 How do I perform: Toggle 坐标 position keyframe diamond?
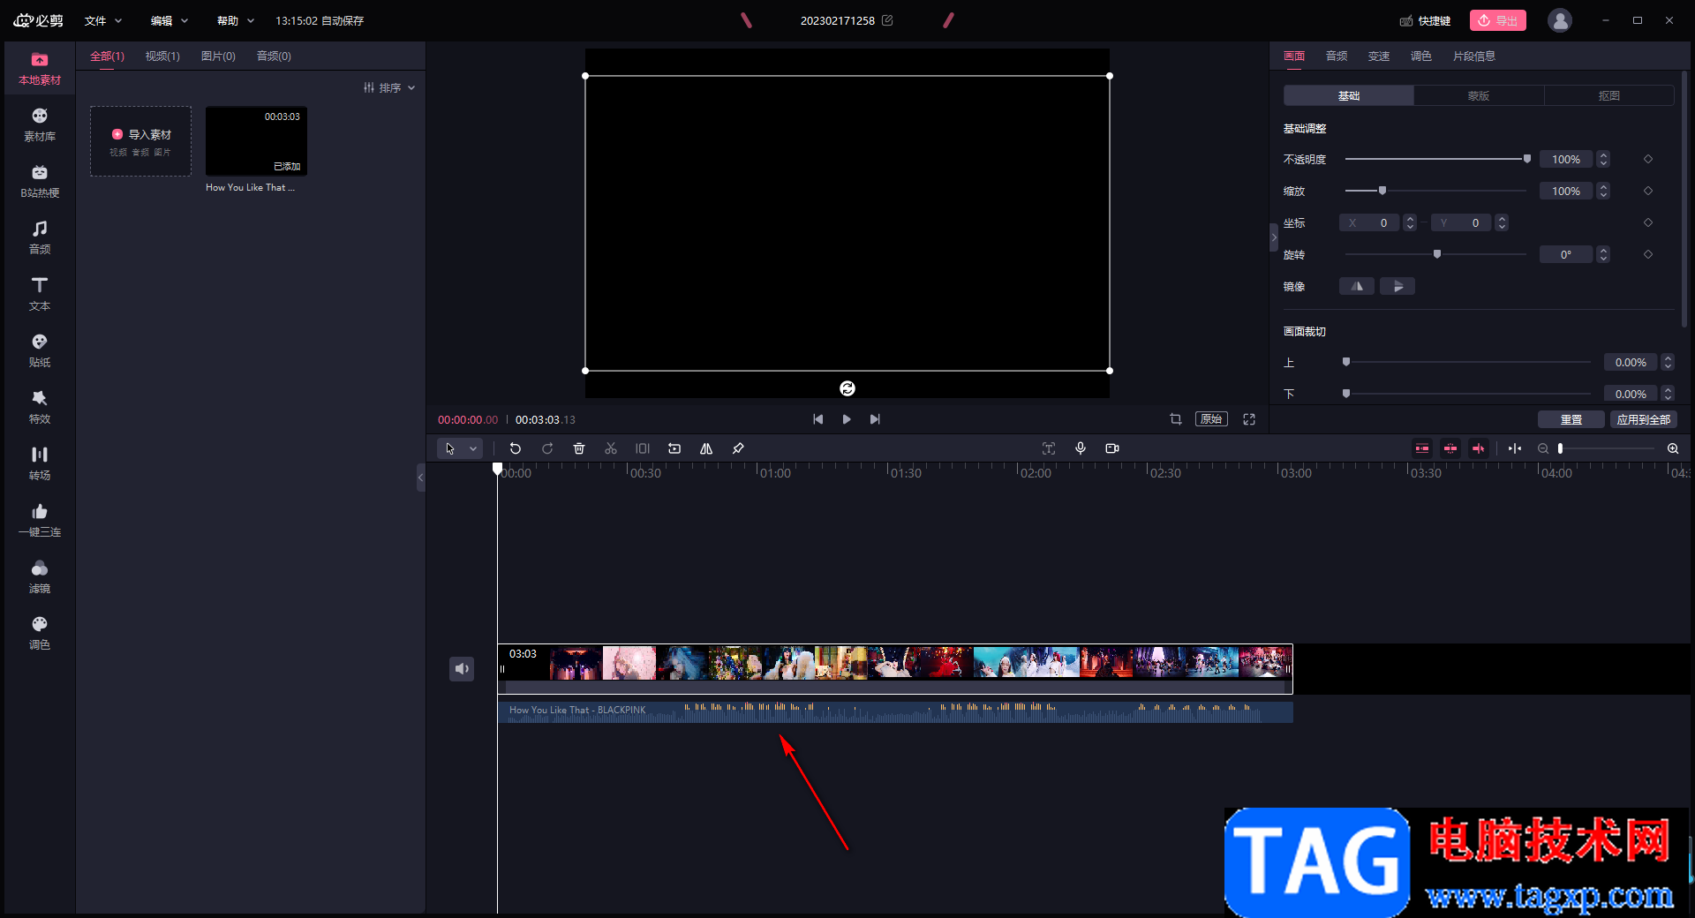pos(1648,222)
